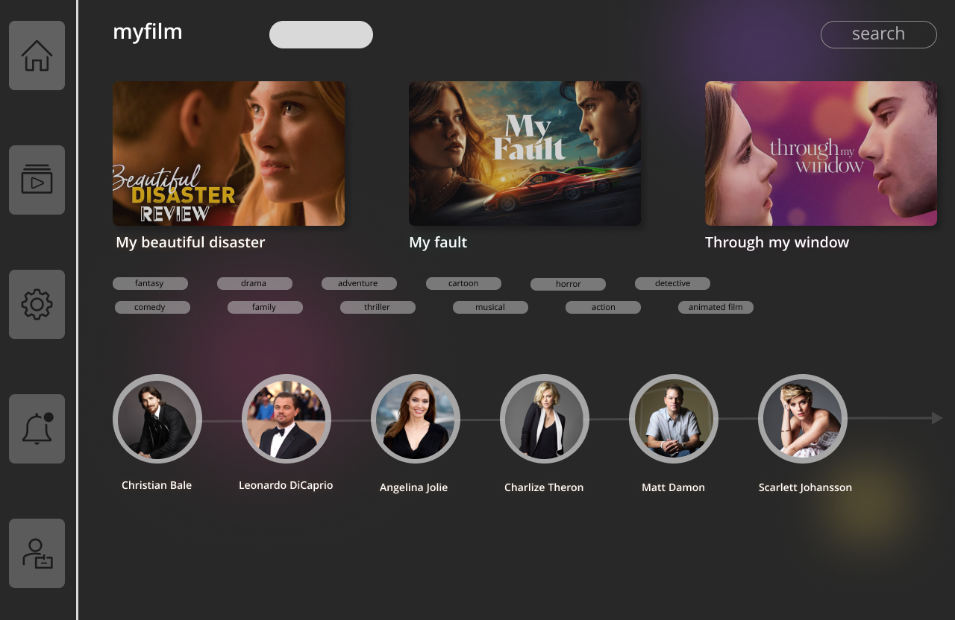Filter by the musical genre tag
This screenshot has height=620, width=955.
[490, 307]
